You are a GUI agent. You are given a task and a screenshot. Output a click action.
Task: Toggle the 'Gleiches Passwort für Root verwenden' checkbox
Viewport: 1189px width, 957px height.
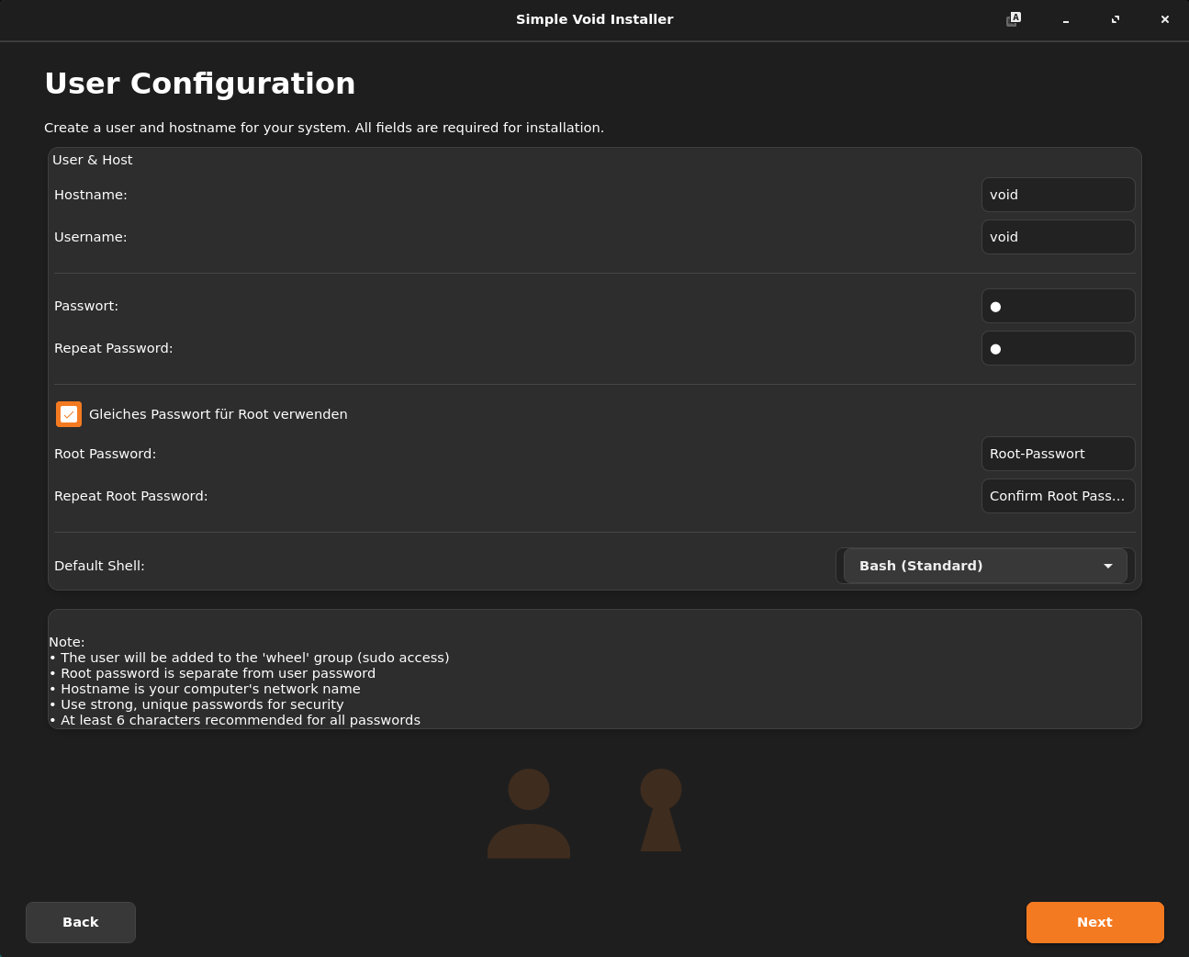point(69,414)
